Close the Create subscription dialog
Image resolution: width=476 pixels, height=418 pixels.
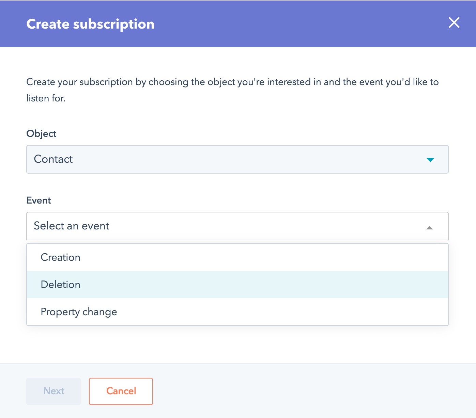454,23
